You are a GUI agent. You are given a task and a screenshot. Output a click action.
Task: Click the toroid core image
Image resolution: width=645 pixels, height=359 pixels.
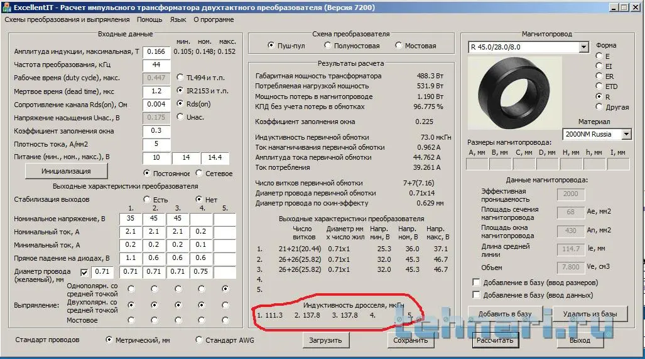coord(514,93)
